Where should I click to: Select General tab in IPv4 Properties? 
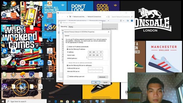tap(67, 36)
